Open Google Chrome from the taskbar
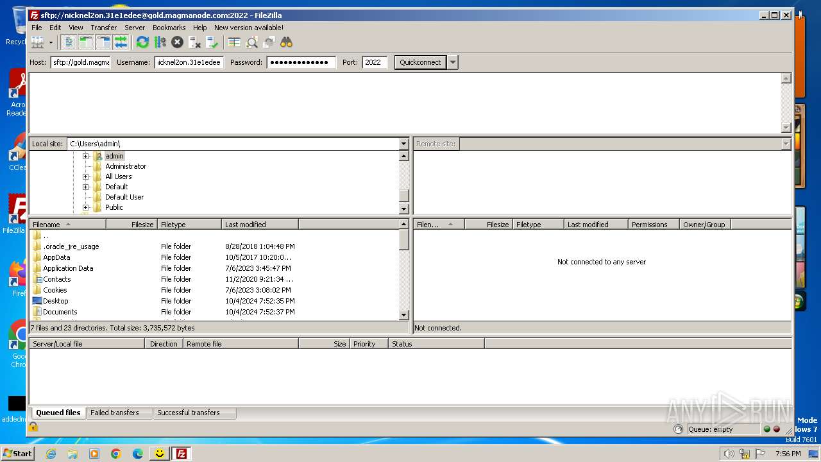821x462 pixels. pos(116,454)
